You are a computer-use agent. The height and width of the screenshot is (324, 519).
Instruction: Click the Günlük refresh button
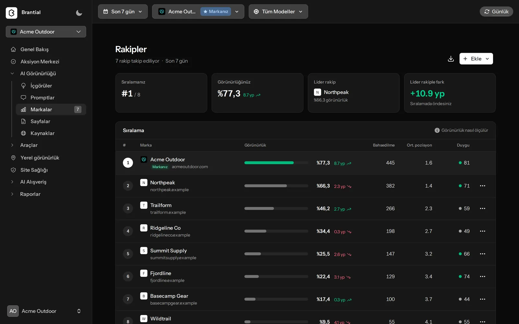(x=496, y=11)
